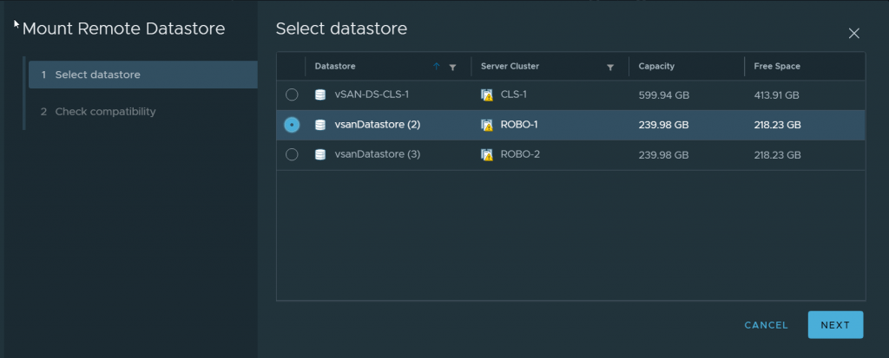This screenshot has height=358, width=889.
Task: Click the Server Cluster column header
Action: click(510, 67)
